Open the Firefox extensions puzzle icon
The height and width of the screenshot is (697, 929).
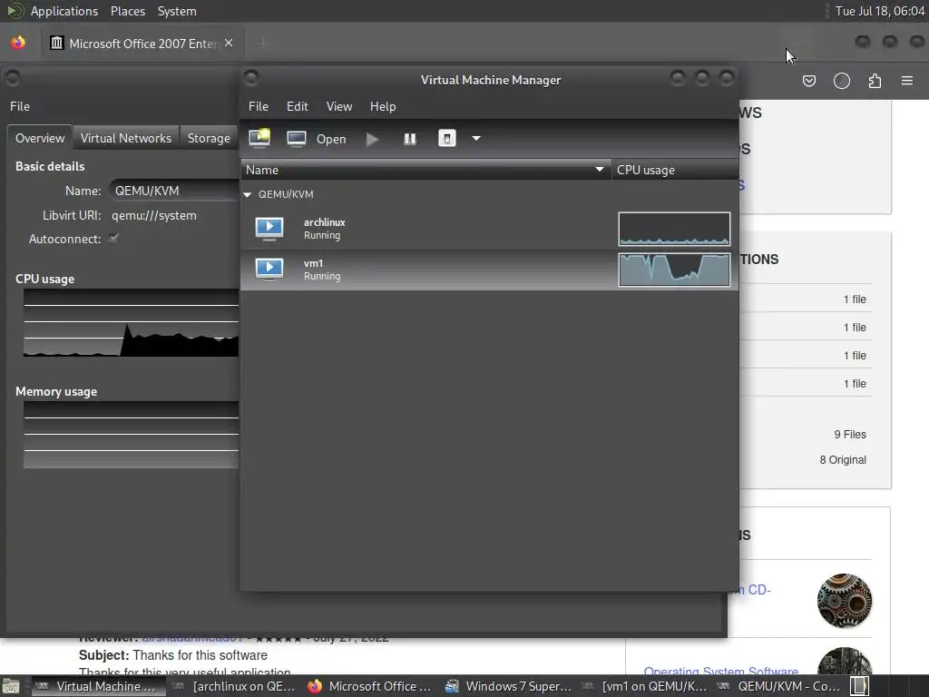tap(875, 81)
